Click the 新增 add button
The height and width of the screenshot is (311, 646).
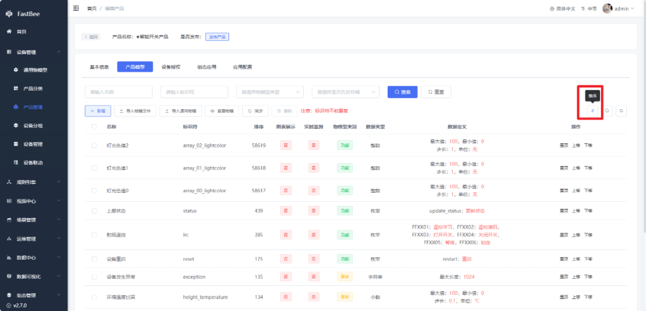tap(97, 111)
